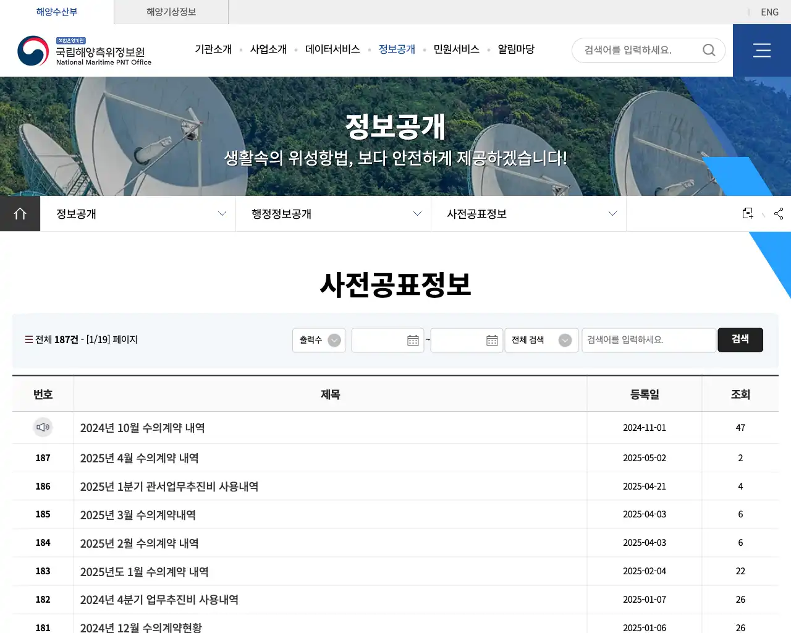The image size is (791, 633).
Task: Focus the list search keyword field
Action: pos(649,340)
